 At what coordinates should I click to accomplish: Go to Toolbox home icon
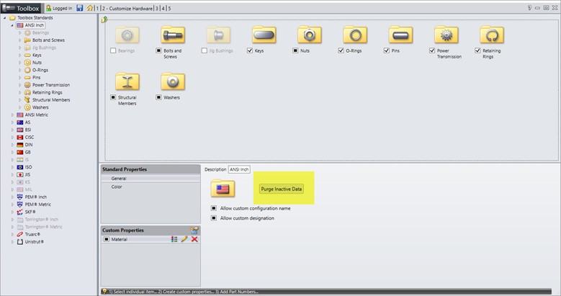point(89,7)
